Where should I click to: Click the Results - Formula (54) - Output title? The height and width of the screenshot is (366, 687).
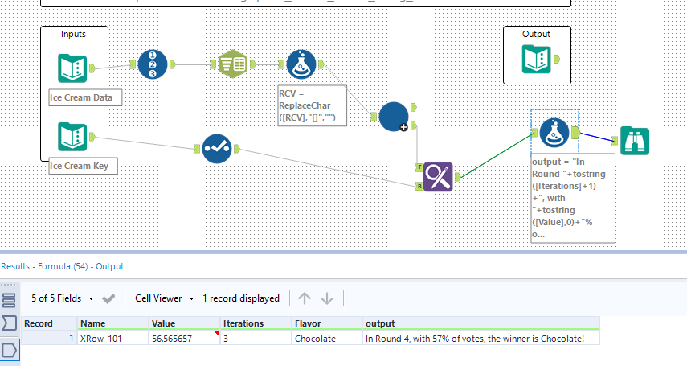point(62,266)
